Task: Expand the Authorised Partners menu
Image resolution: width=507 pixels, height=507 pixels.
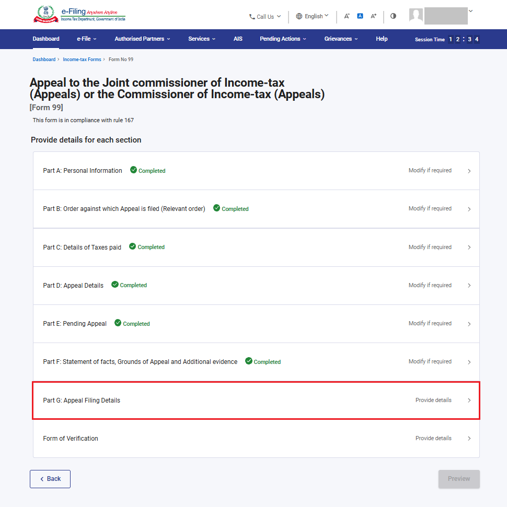Action: [142, 39]
